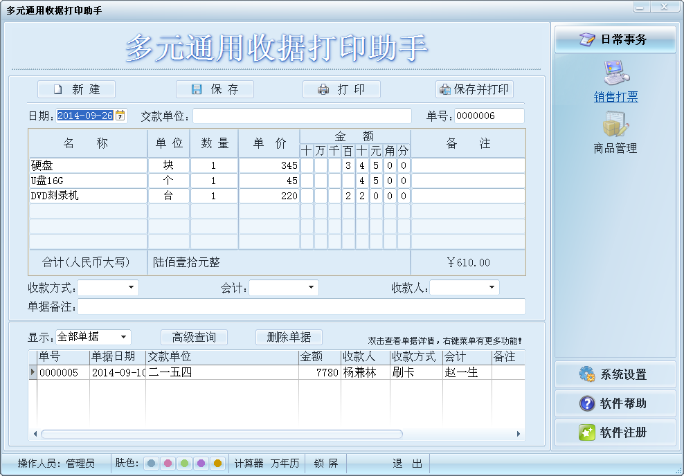Select 锁屏 in the bottom bar
This screenshot has width=684, height=476.
tap(325, 464)
